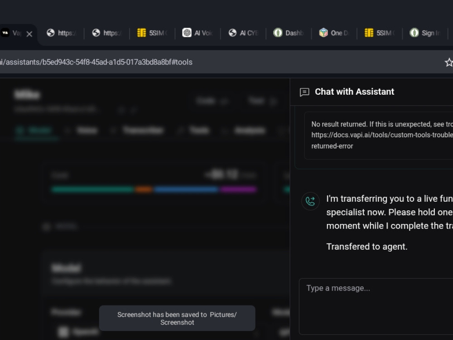Click the 'Transfered to agent.' message
The height and width of the screenshot is (340, 453).
pos(367,247)
